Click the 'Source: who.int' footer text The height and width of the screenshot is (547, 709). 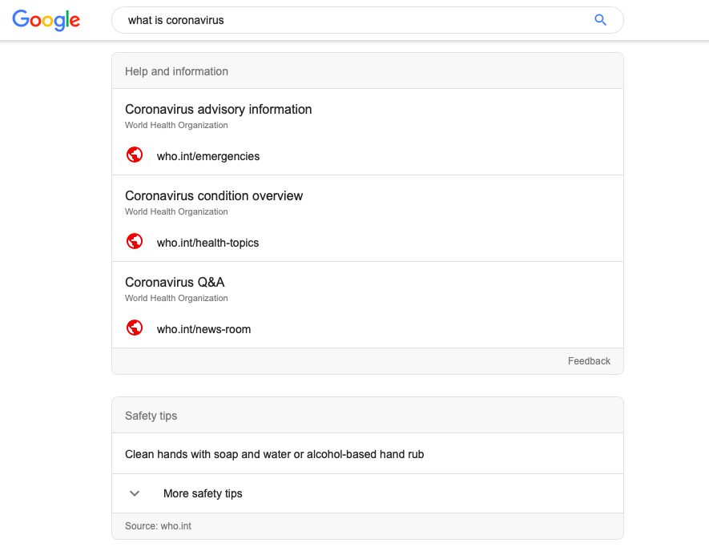(158, 526)
